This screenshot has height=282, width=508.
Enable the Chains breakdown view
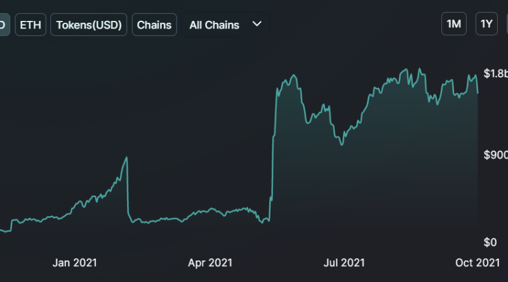click(x=154, y=25)
